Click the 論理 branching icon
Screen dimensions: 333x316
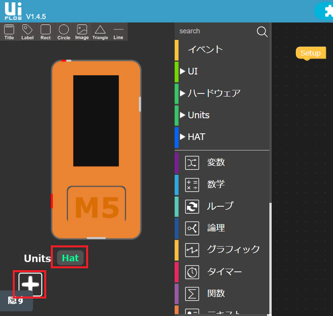click(192, 228)
